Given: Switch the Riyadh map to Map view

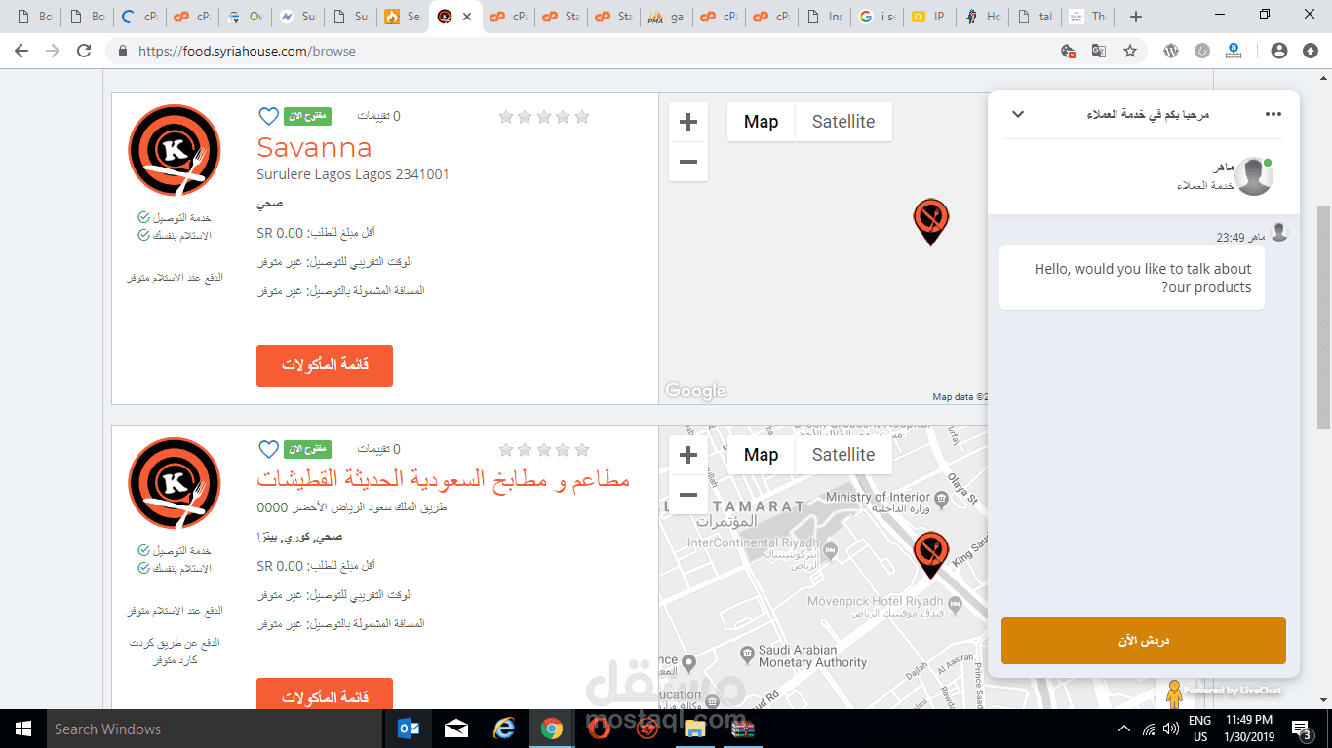Looking at the screenshot, I should [x=761, y=455].
